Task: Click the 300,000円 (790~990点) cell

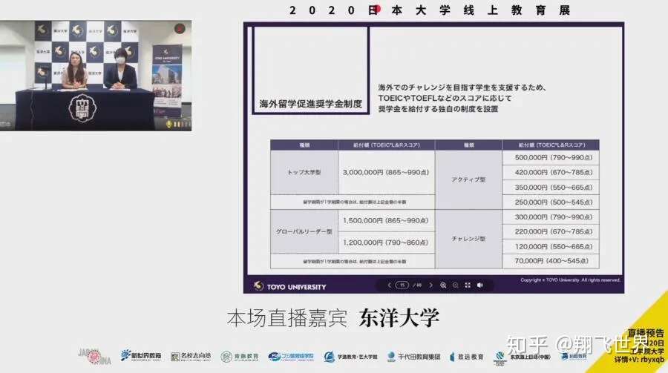Action: (551, 217)
